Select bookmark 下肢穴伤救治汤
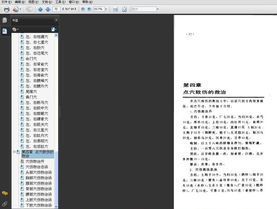Screen dimensions: 277x209 click(38, 205)
